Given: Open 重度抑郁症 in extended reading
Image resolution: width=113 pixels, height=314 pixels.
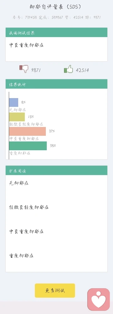Looking at the screenshot, I should point(21,256).
